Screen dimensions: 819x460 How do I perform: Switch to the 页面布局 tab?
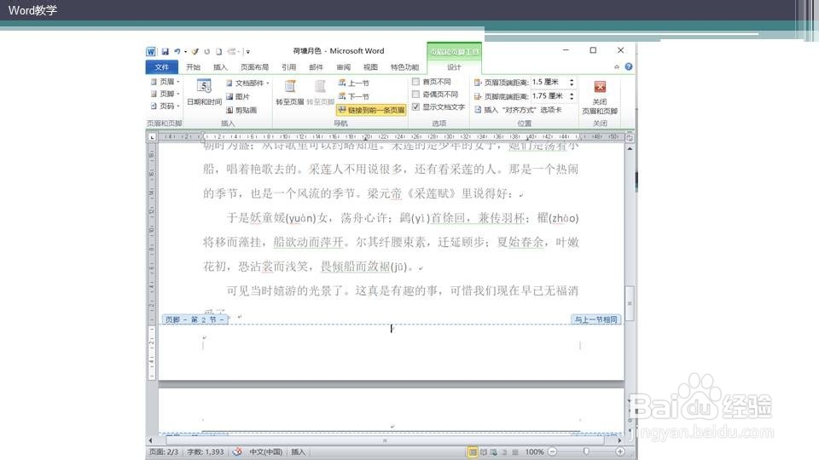254,67
